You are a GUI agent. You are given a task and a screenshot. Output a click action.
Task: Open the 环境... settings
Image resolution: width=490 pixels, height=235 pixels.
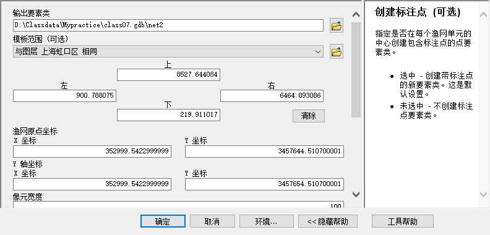(x=266, y=221)
